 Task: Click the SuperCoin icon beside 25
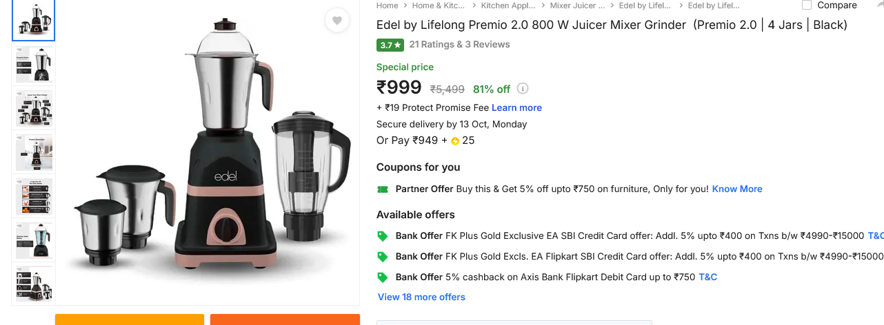[455, 141]
